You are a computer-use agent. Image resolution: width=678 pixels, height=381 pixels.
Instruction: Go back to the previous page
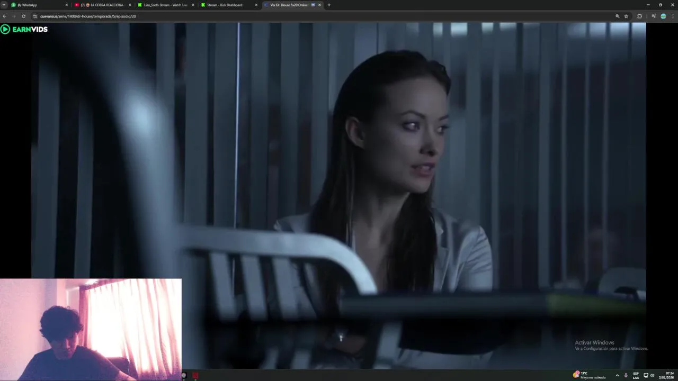(x=4, y=16)
